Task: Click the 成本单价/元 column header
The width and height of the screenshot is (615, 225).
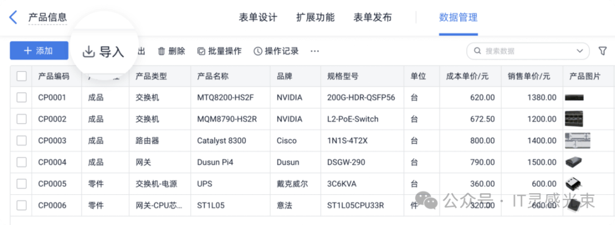Action: pyautogui.click(x=467, y=76)
